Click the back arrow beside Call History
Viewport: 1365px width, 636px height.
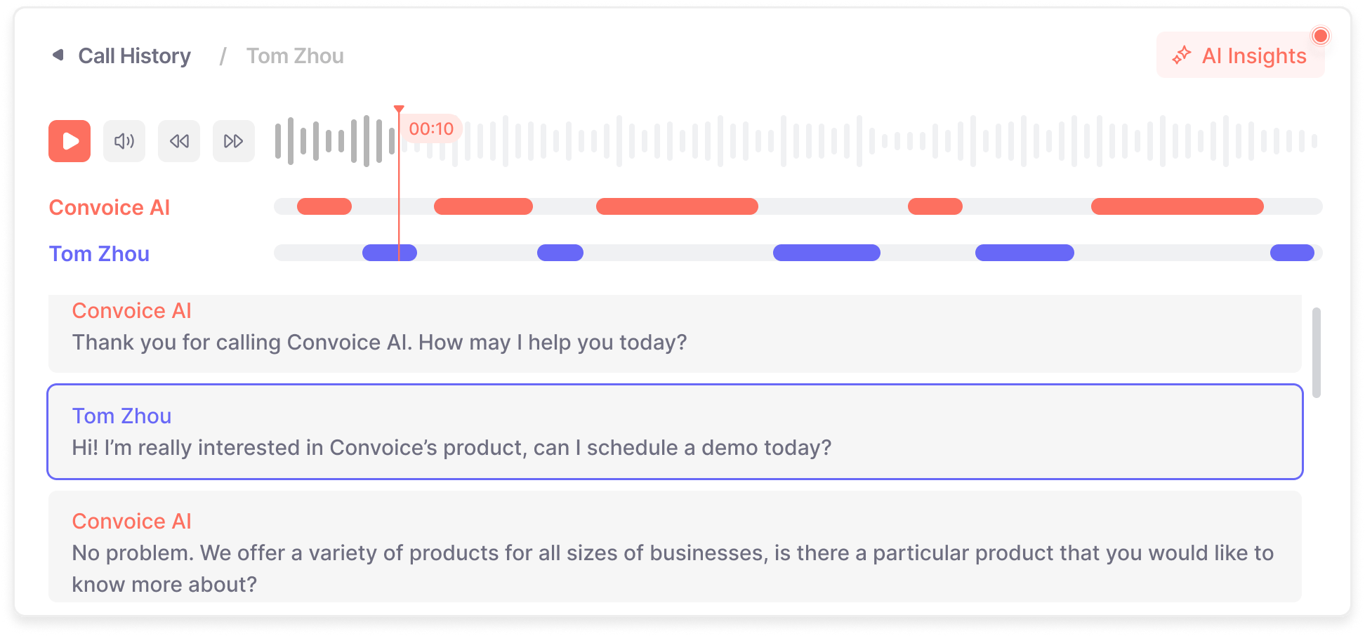[58, 55]
